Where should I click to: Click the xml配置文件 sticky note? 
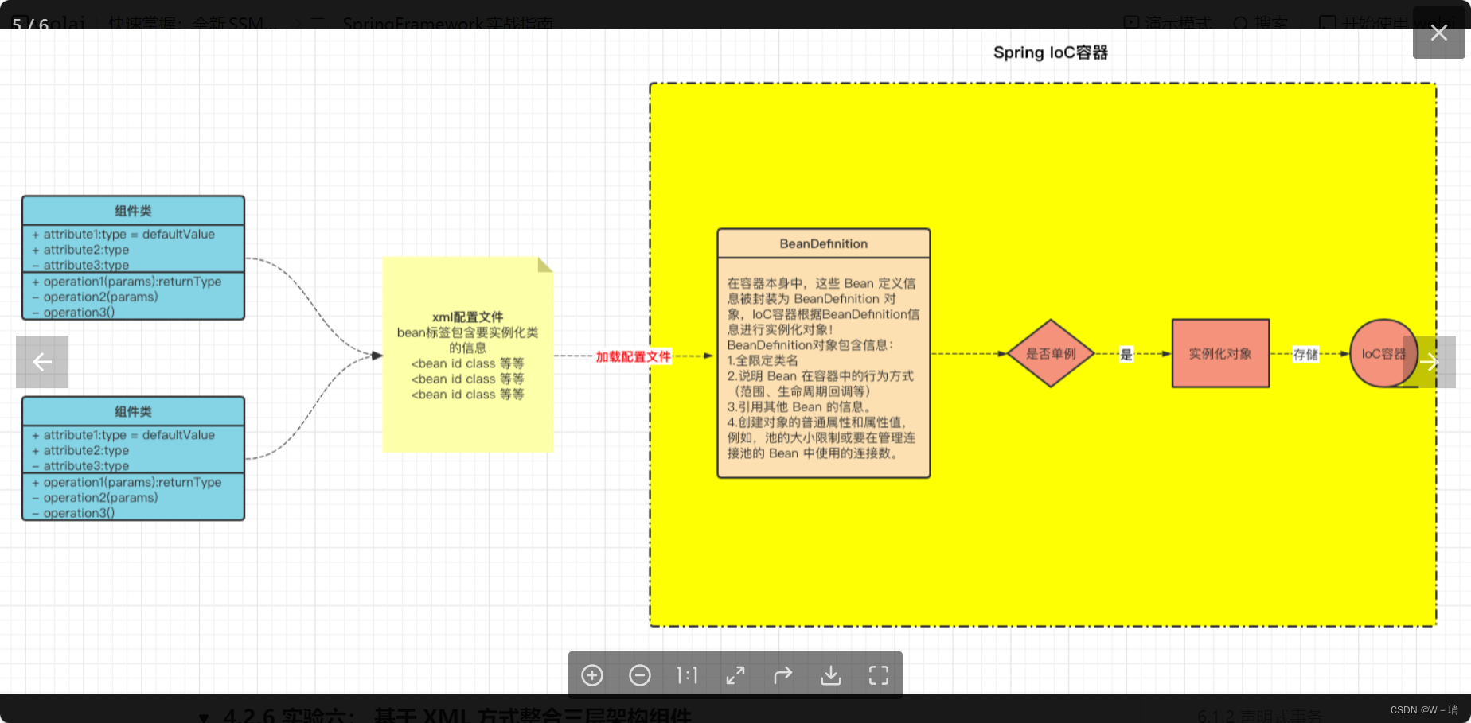click(x=468, y=355)
